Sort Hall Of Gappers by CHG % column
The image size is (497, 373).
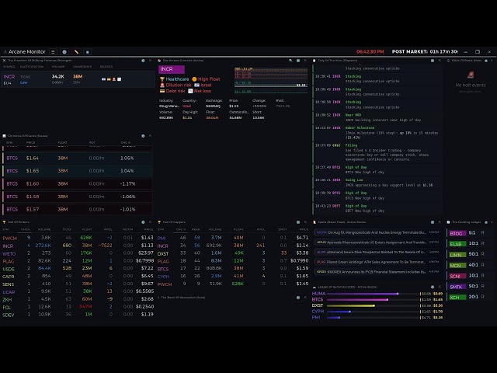click(x=181, y=229)
